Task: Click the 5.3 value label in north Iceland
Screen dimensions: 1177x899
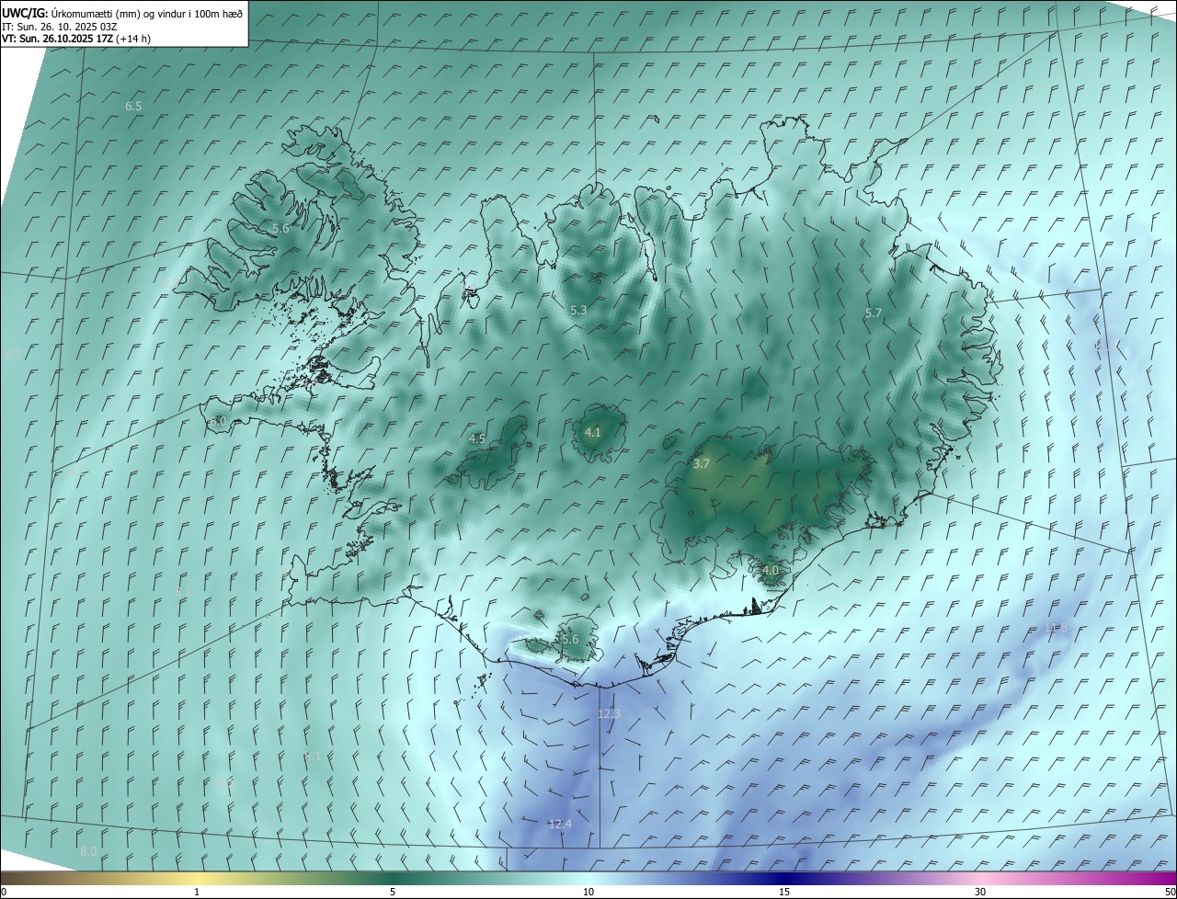Action: pos(578,311)
